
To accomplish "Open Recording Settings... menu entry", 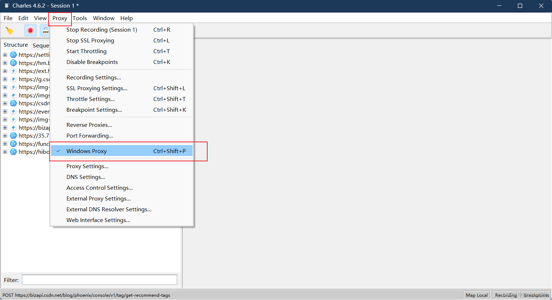I will point(122,77).
